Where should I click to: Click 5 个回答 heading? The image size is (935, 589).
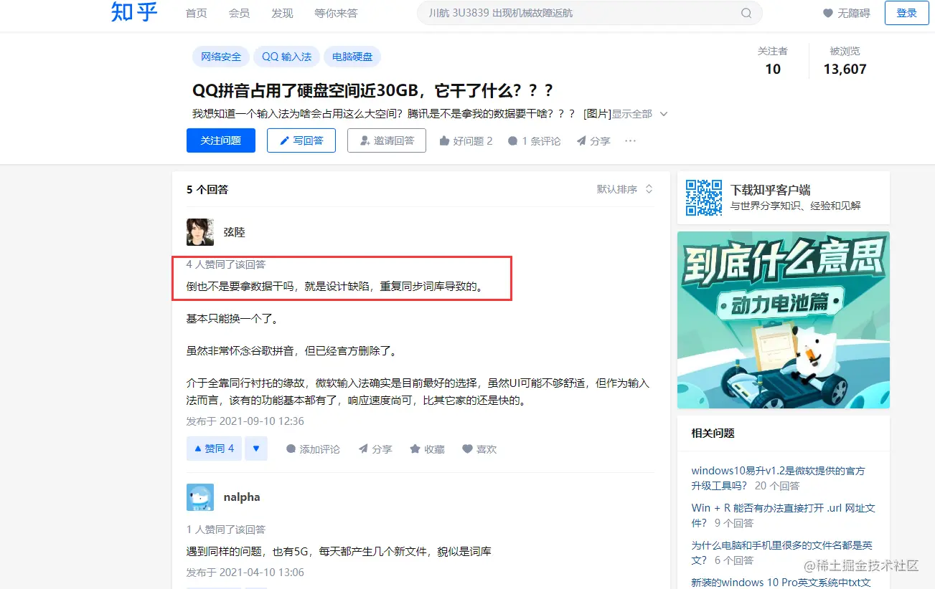(x=207, y=189)
